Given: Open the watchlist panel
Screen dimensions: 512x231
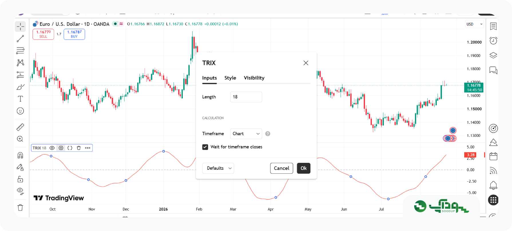Looking at the screenshot, I should (x=493, y=26).
